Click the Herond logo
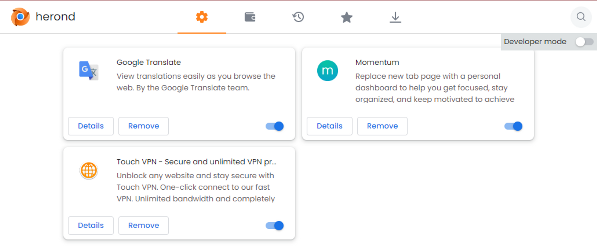 click(20, 17)
